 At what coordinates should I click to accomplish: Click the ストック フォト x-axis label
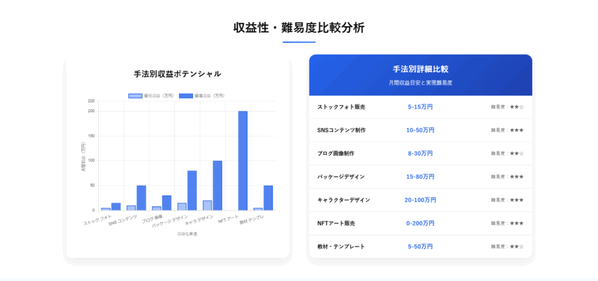click(98, 220)
